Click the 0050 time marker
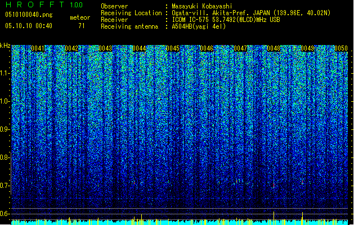Image resolution: width=354 pixels, height=225 pixels. [341, 48]
